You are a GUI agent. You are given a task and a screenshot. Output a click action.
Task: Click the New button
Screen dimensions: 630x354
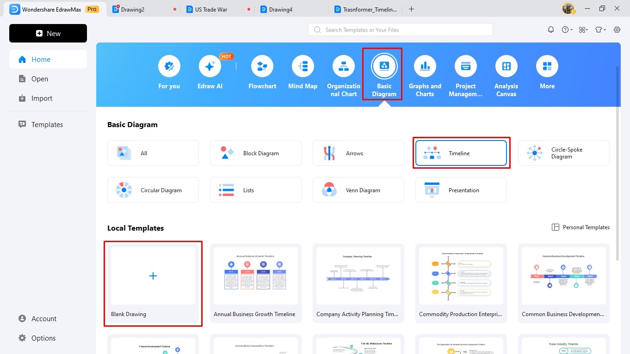click(x=48, y=33)
